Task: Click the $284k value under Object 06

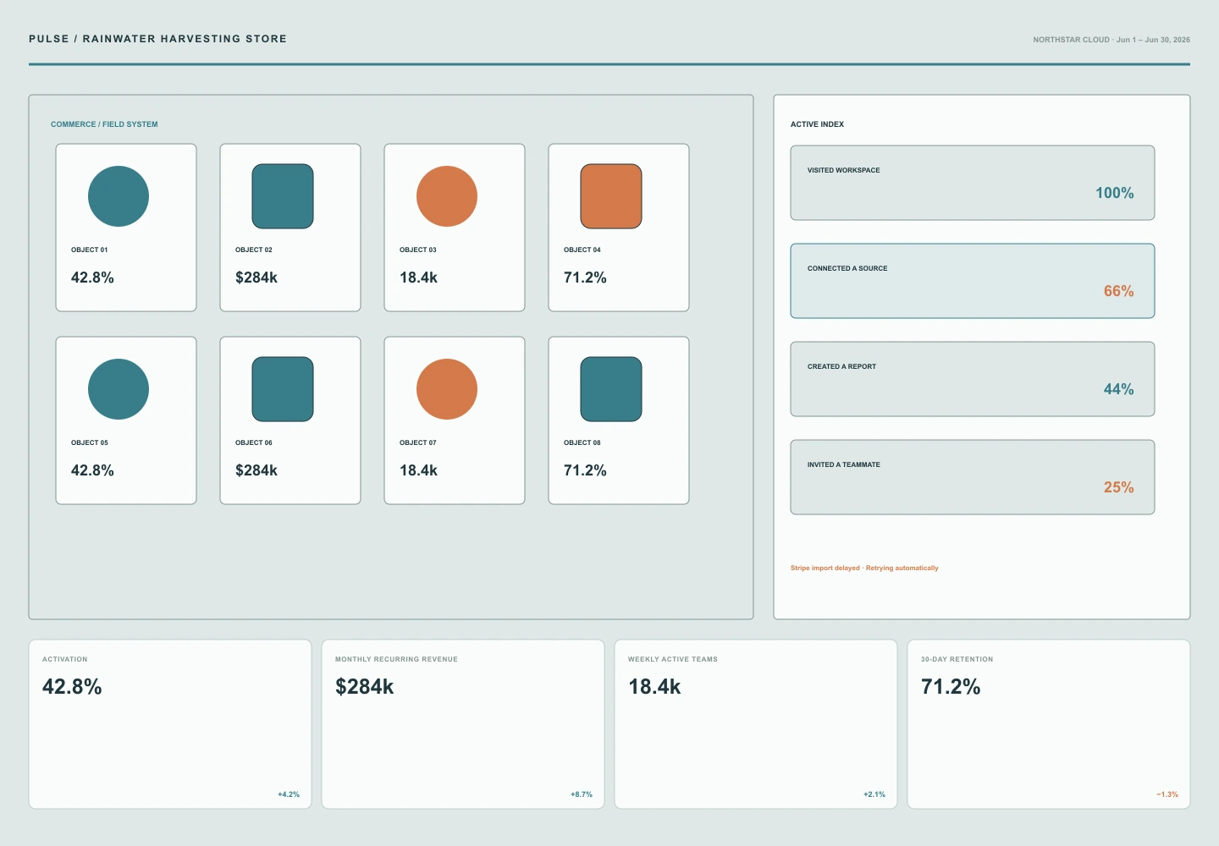Action: (256, 470)
